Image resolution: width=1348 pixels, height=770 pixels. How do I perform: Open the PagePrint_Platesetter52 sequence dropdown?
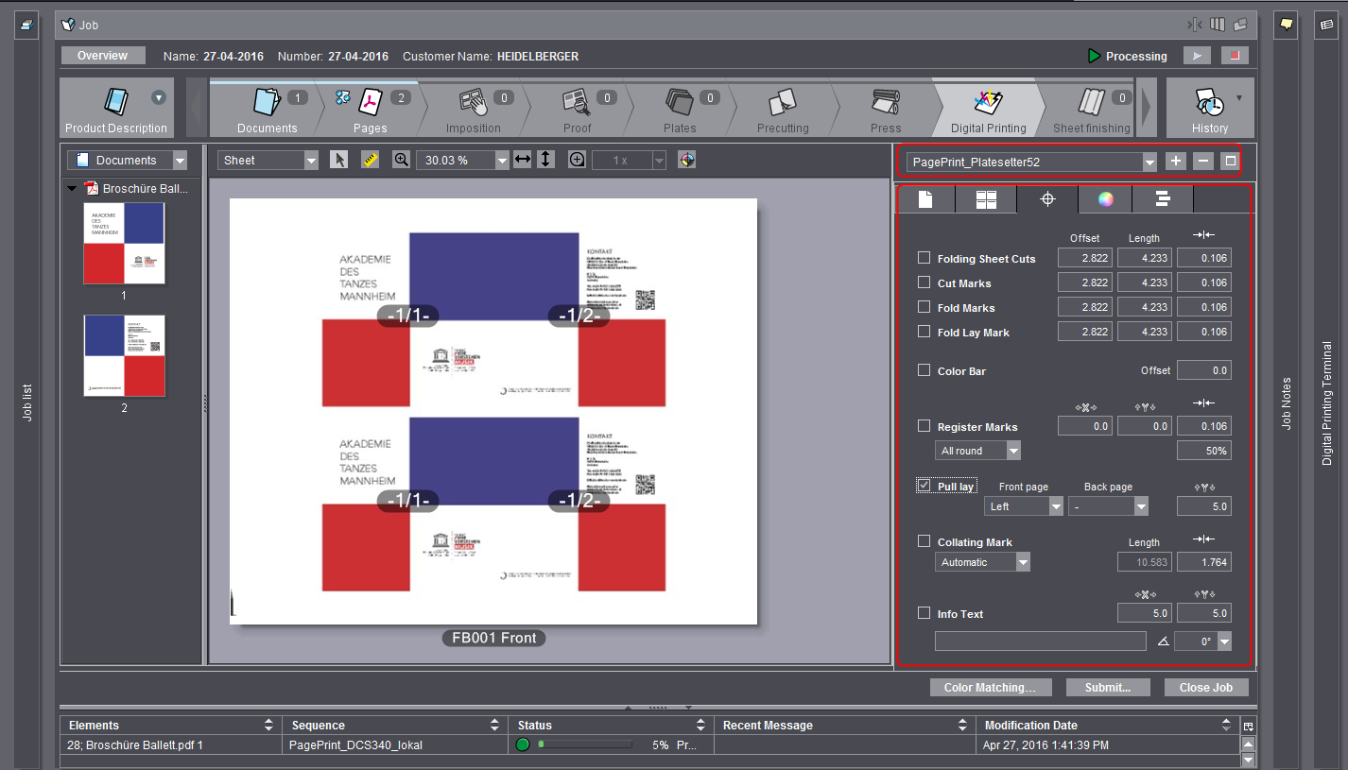tap(1149, 163)
